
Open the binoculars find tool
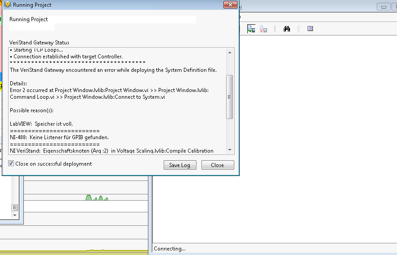[286, 29]
